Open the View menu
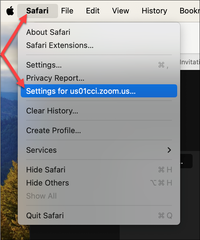200x240 pixels. 120,11
